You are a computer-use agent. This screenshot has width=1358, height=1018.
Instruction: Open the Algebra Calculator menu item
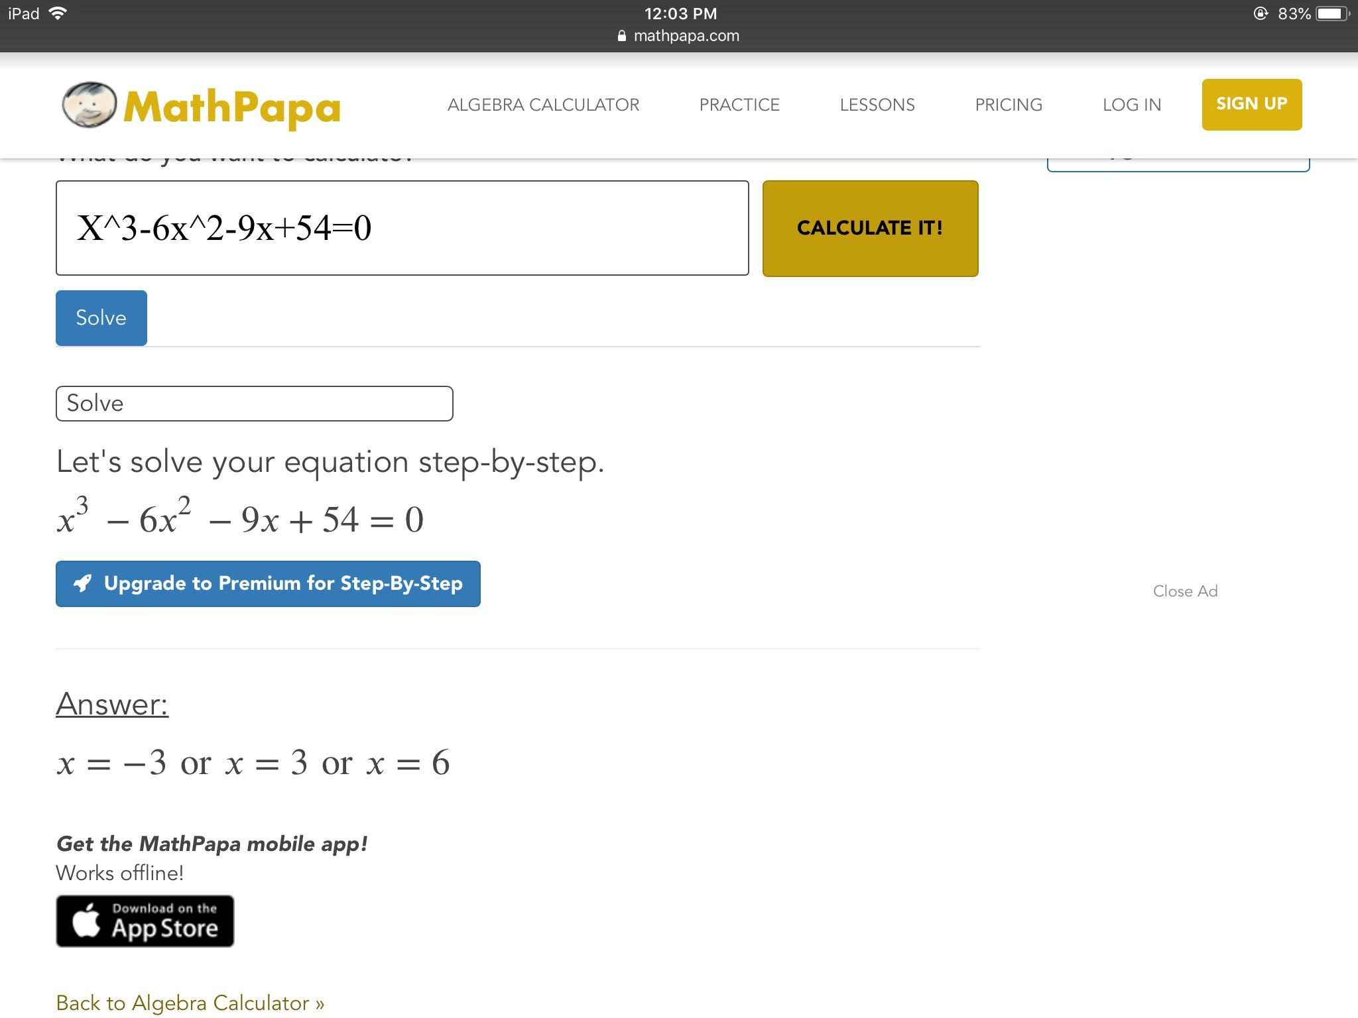coord(543,105)
